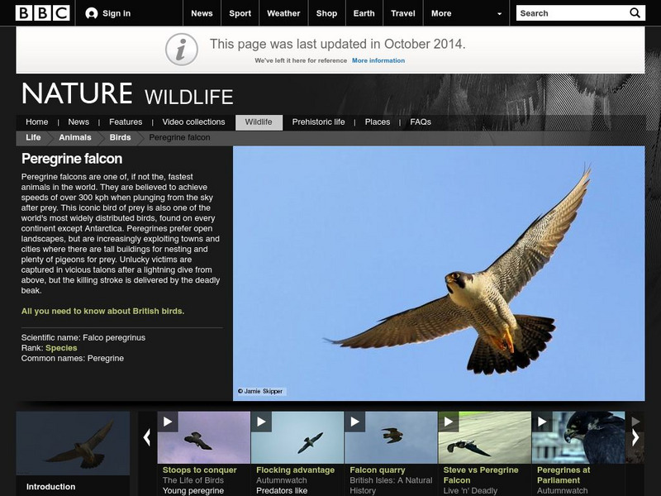Screen dimensions: 661x496
Task: Click the Life breadcrumb
Action: 33,137
